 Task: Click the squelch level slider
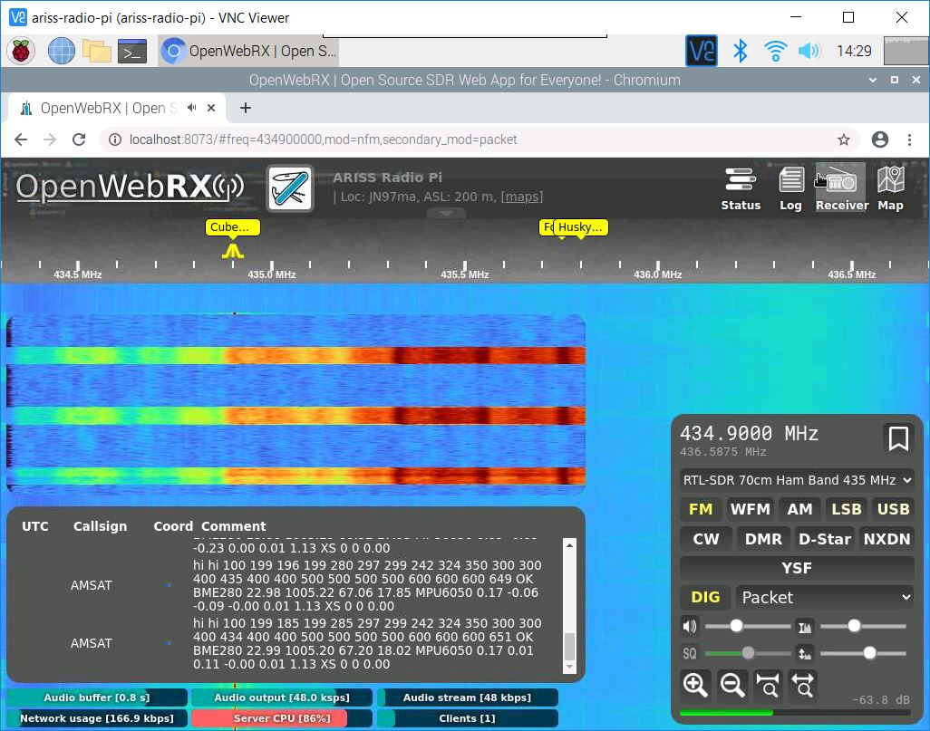(x=747, y=653)
